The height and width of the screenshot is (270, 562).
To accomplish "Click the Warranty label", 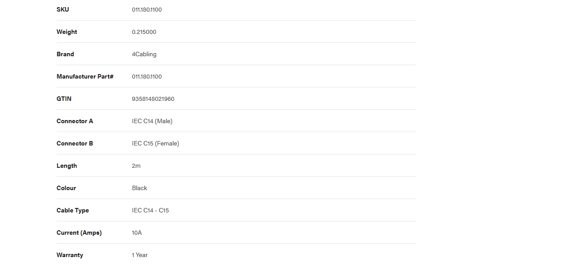I will pos(70,255).
